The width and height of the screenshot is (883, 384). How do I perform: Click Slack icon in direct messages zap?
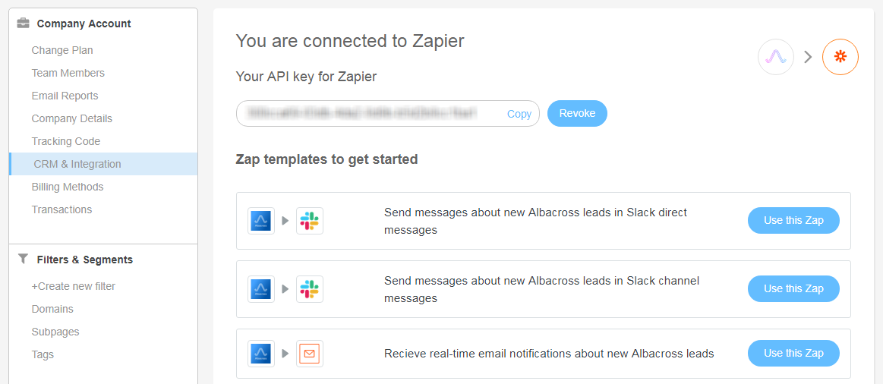point(309,221)
